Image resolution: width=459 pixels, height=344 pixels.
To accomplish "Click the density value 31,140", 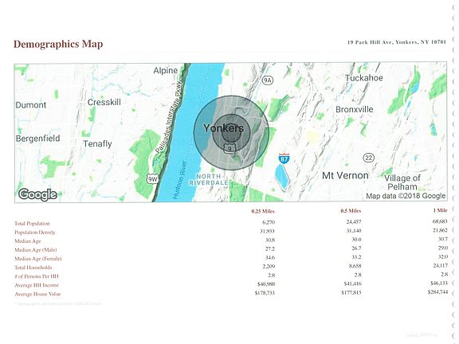I will pos(354,230).
